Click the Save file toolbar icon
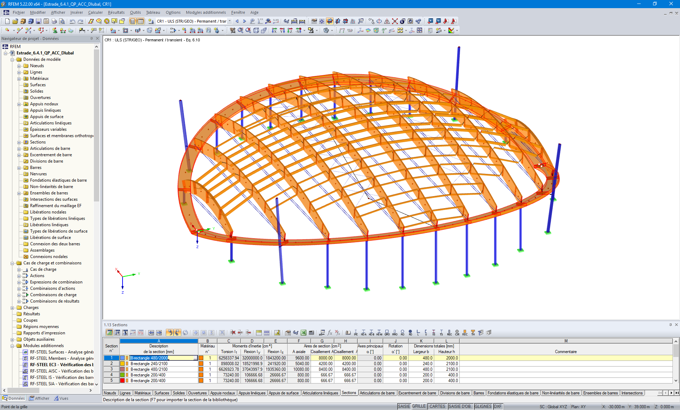680x410 pixels. pyautogui.click(x=39, y=21)
